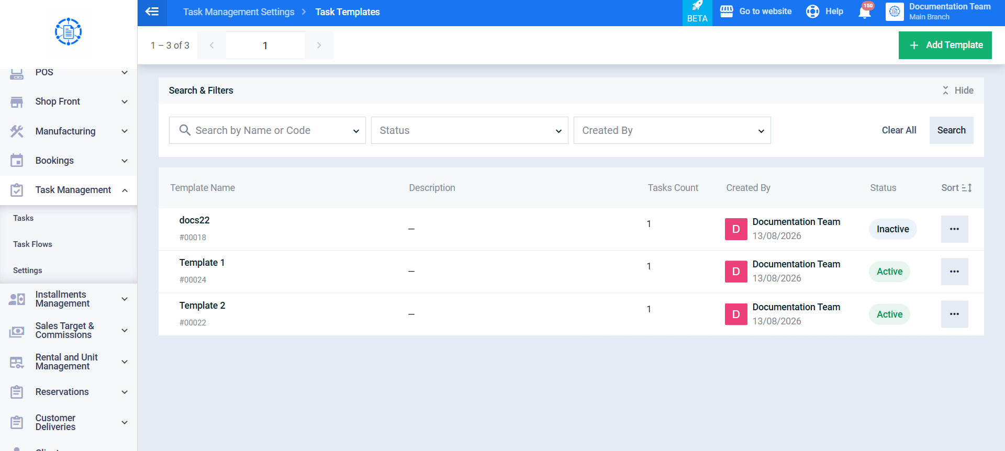
Task: Open the Help lifebuoy icon
Action: (x=812, y=12)
